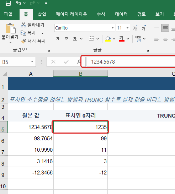175x194 pixels.
Task: Open the 보기 tab
Action: (159, 14)
